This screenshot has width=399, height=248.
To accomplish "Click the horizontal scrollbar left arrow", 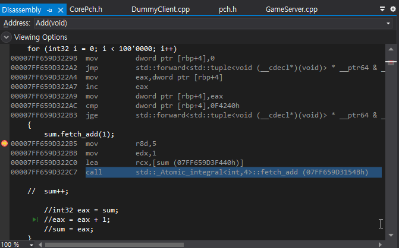I will click(40, 244).
